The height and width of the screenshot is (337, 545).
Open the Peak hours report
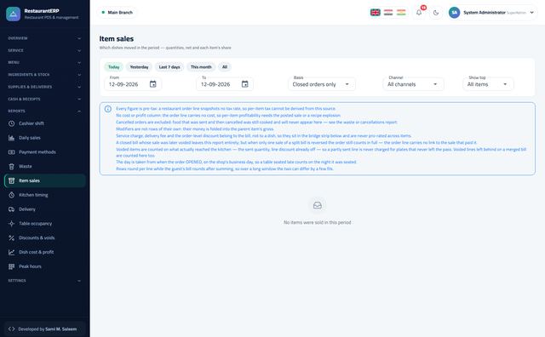pos(45,266)
